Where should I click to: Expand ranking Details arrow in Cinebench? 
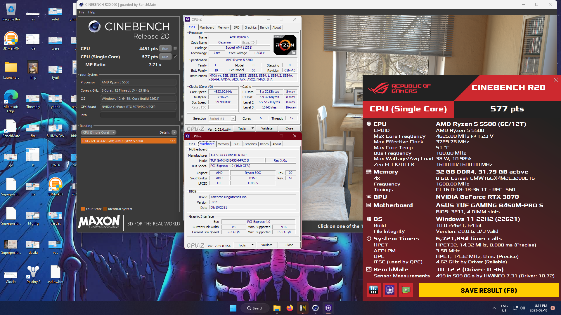[174, 132]
